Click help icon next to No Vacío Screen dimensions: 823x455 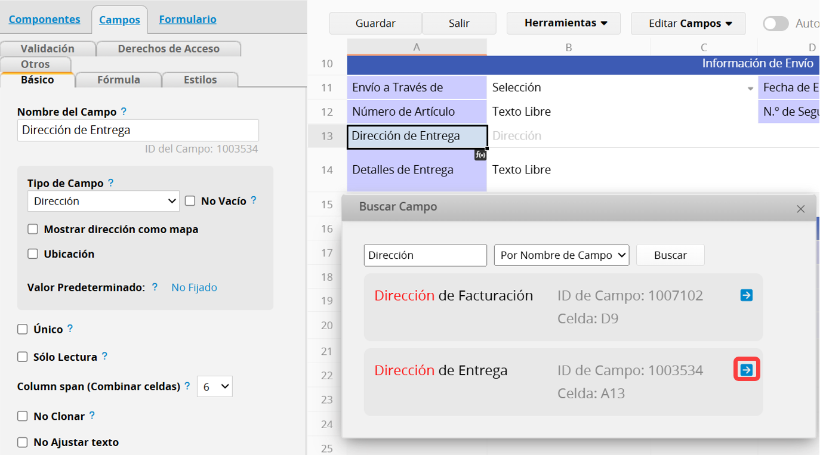coord(254,200)
